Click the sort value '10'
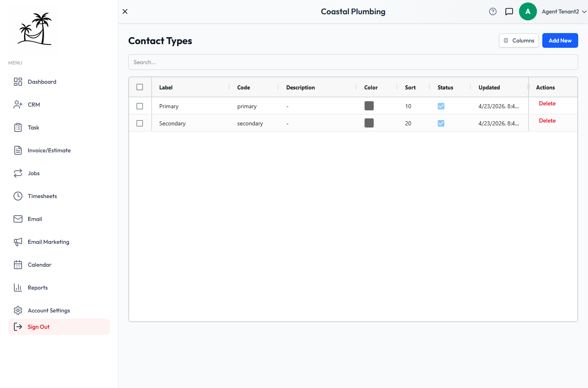Screen dimensions: 588x388 (408, 106)
